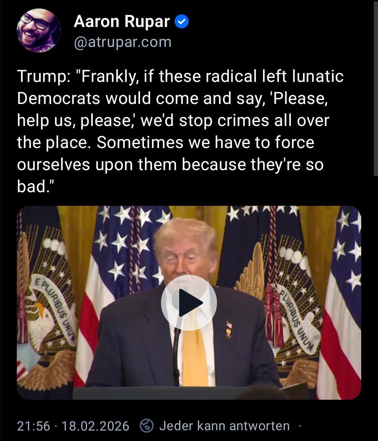
Task: Click the display name Aaron Rupar
Action: [x=122, y=22]
